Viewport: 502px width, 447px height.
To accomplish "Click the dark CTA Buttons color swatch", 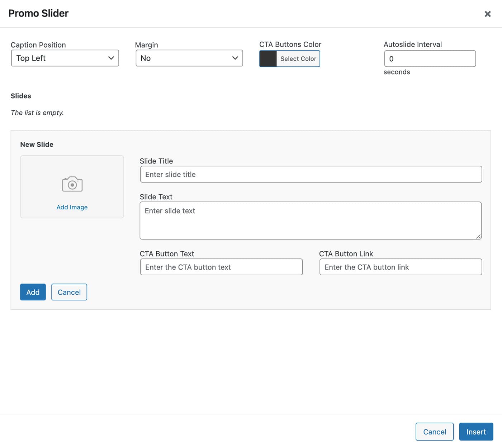I will click(268, 59).
